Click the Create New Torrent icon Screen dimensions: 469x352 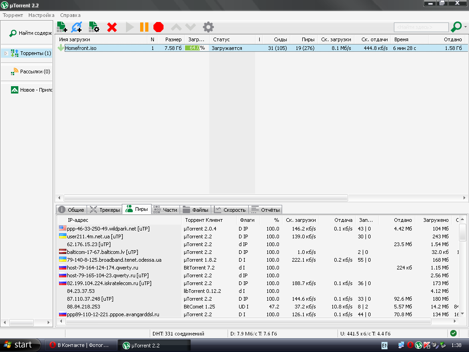click(x=94, y=27)
